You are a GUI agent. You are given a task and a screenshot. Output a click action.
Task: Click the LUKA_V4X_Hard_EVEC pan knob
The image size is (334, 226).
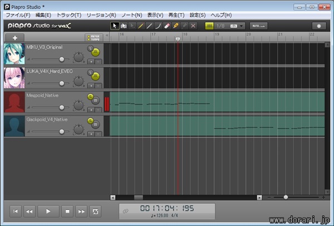click(x=78, y=81)
